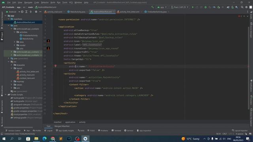The height and width of the screenshot is (142, 253).
Task: Click Windows Start button
Action: tap(4, 138)
